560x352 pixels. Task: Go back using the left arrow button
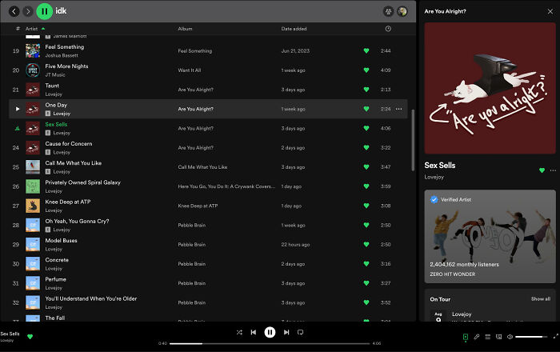pyautogui.click(x=14, y=11)
